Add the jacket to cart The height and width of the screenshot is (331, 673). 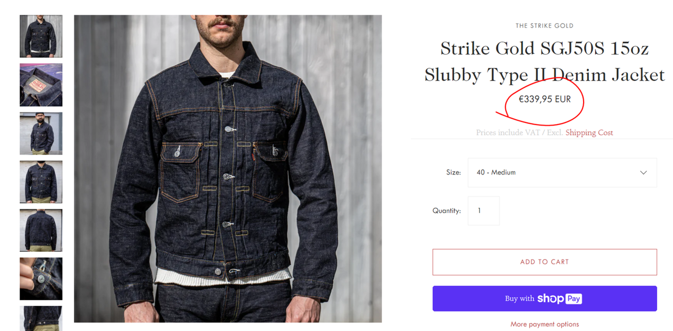pyautogui.click(x=545, y=262)
